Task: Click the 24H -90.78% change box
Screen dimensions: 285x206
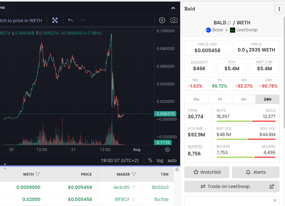Action: click(x=268, y=84)
